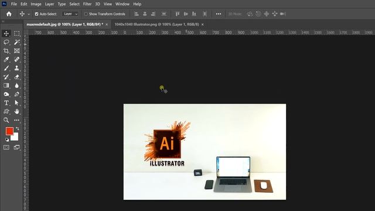
Task: Select the Blur tool
Action: (x=16, y=86)
